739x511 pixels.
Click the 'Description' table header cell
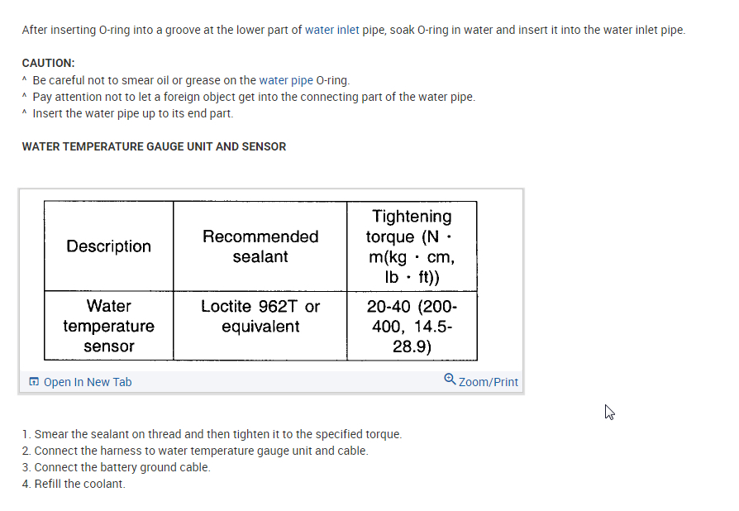click(108, 246)
